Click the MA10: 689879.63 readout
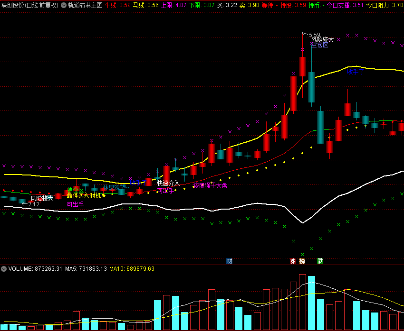404x331 pixels. [x=132, y=269]
